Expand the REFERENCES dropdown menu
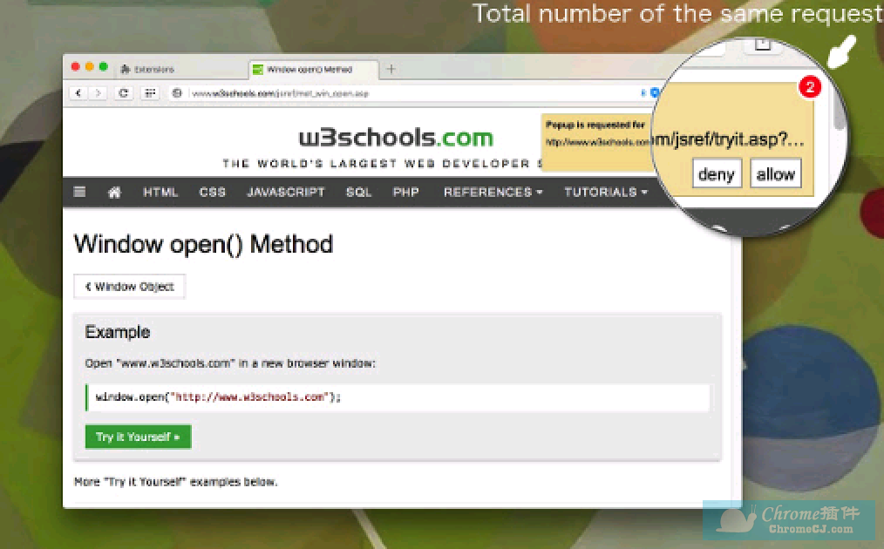Screen dimensions: 884x549 pos(493,193)
